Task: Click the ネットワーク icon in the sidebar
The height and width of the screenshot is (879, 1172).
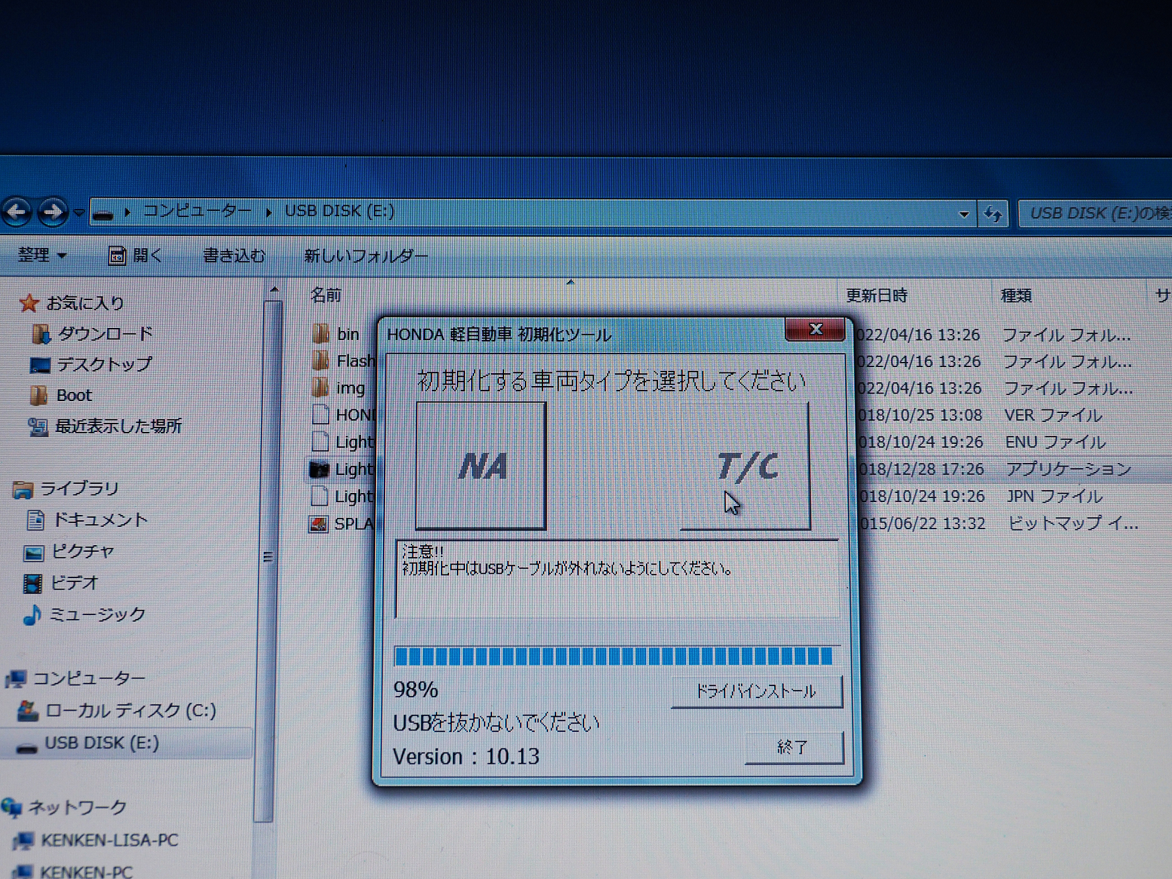Action: pyautogui.click(x=11, y=808)
